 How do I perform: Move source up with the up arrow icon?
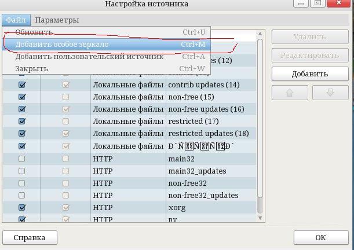coord(290,93)
